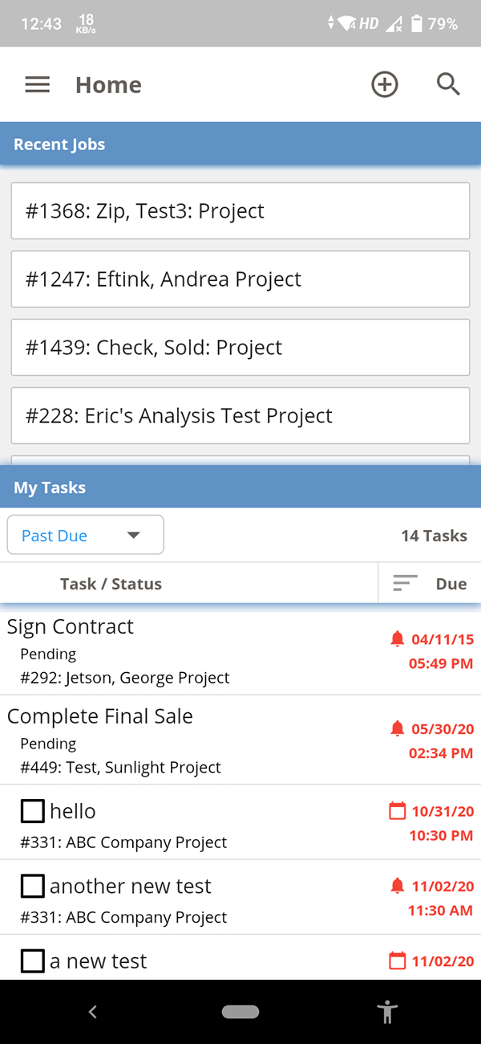Mark a new test task complete
The height and width of the screenshot is (1044, 481).
point(32,960)
